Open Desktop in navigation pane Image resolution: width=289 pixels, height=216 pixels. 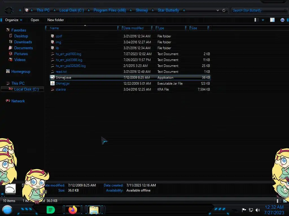(x=21, y=36)
